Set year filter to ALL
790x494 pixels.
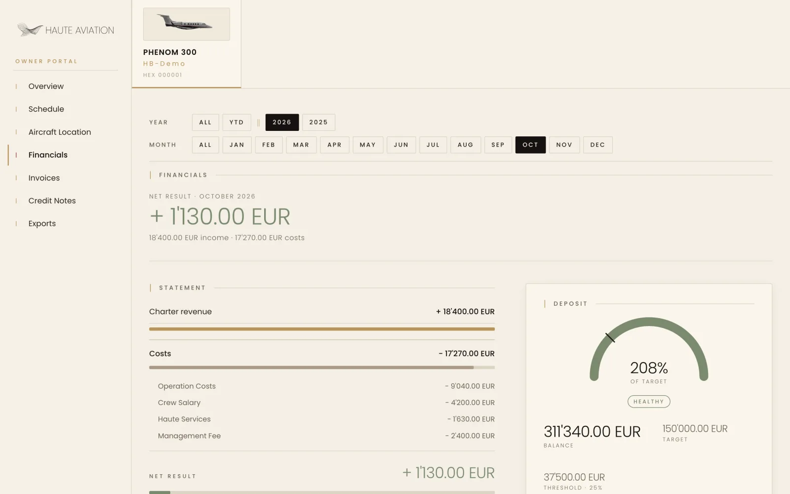coord(205,123)
